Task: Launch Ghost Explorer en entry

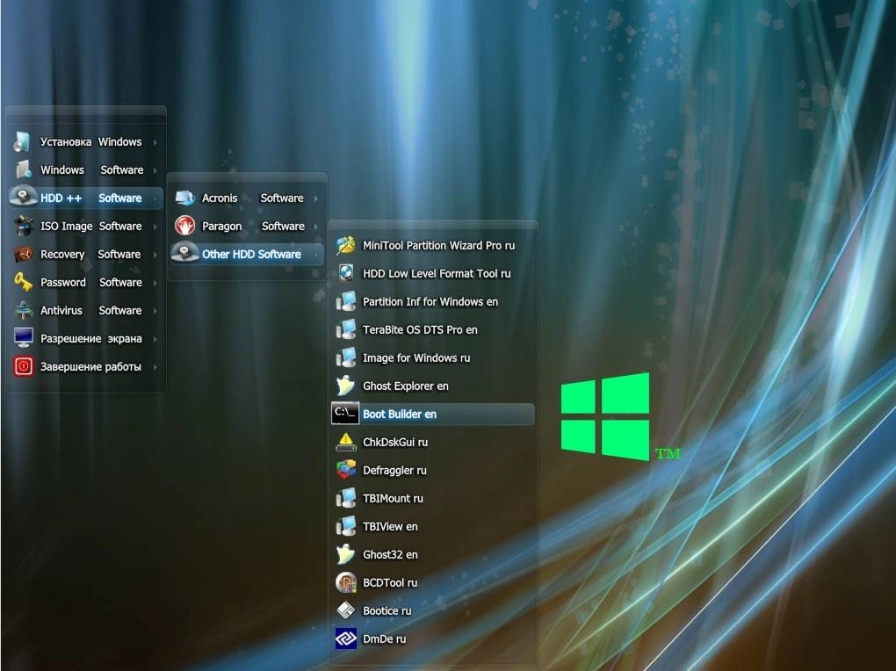Action: coord(433,386)
